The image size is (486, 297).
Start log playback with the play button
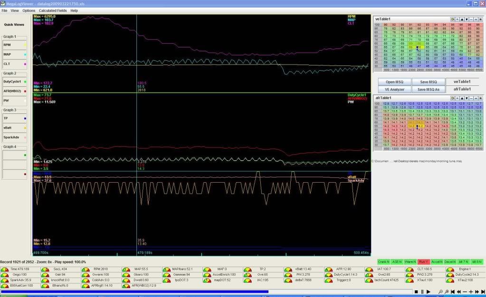point(429,291)
